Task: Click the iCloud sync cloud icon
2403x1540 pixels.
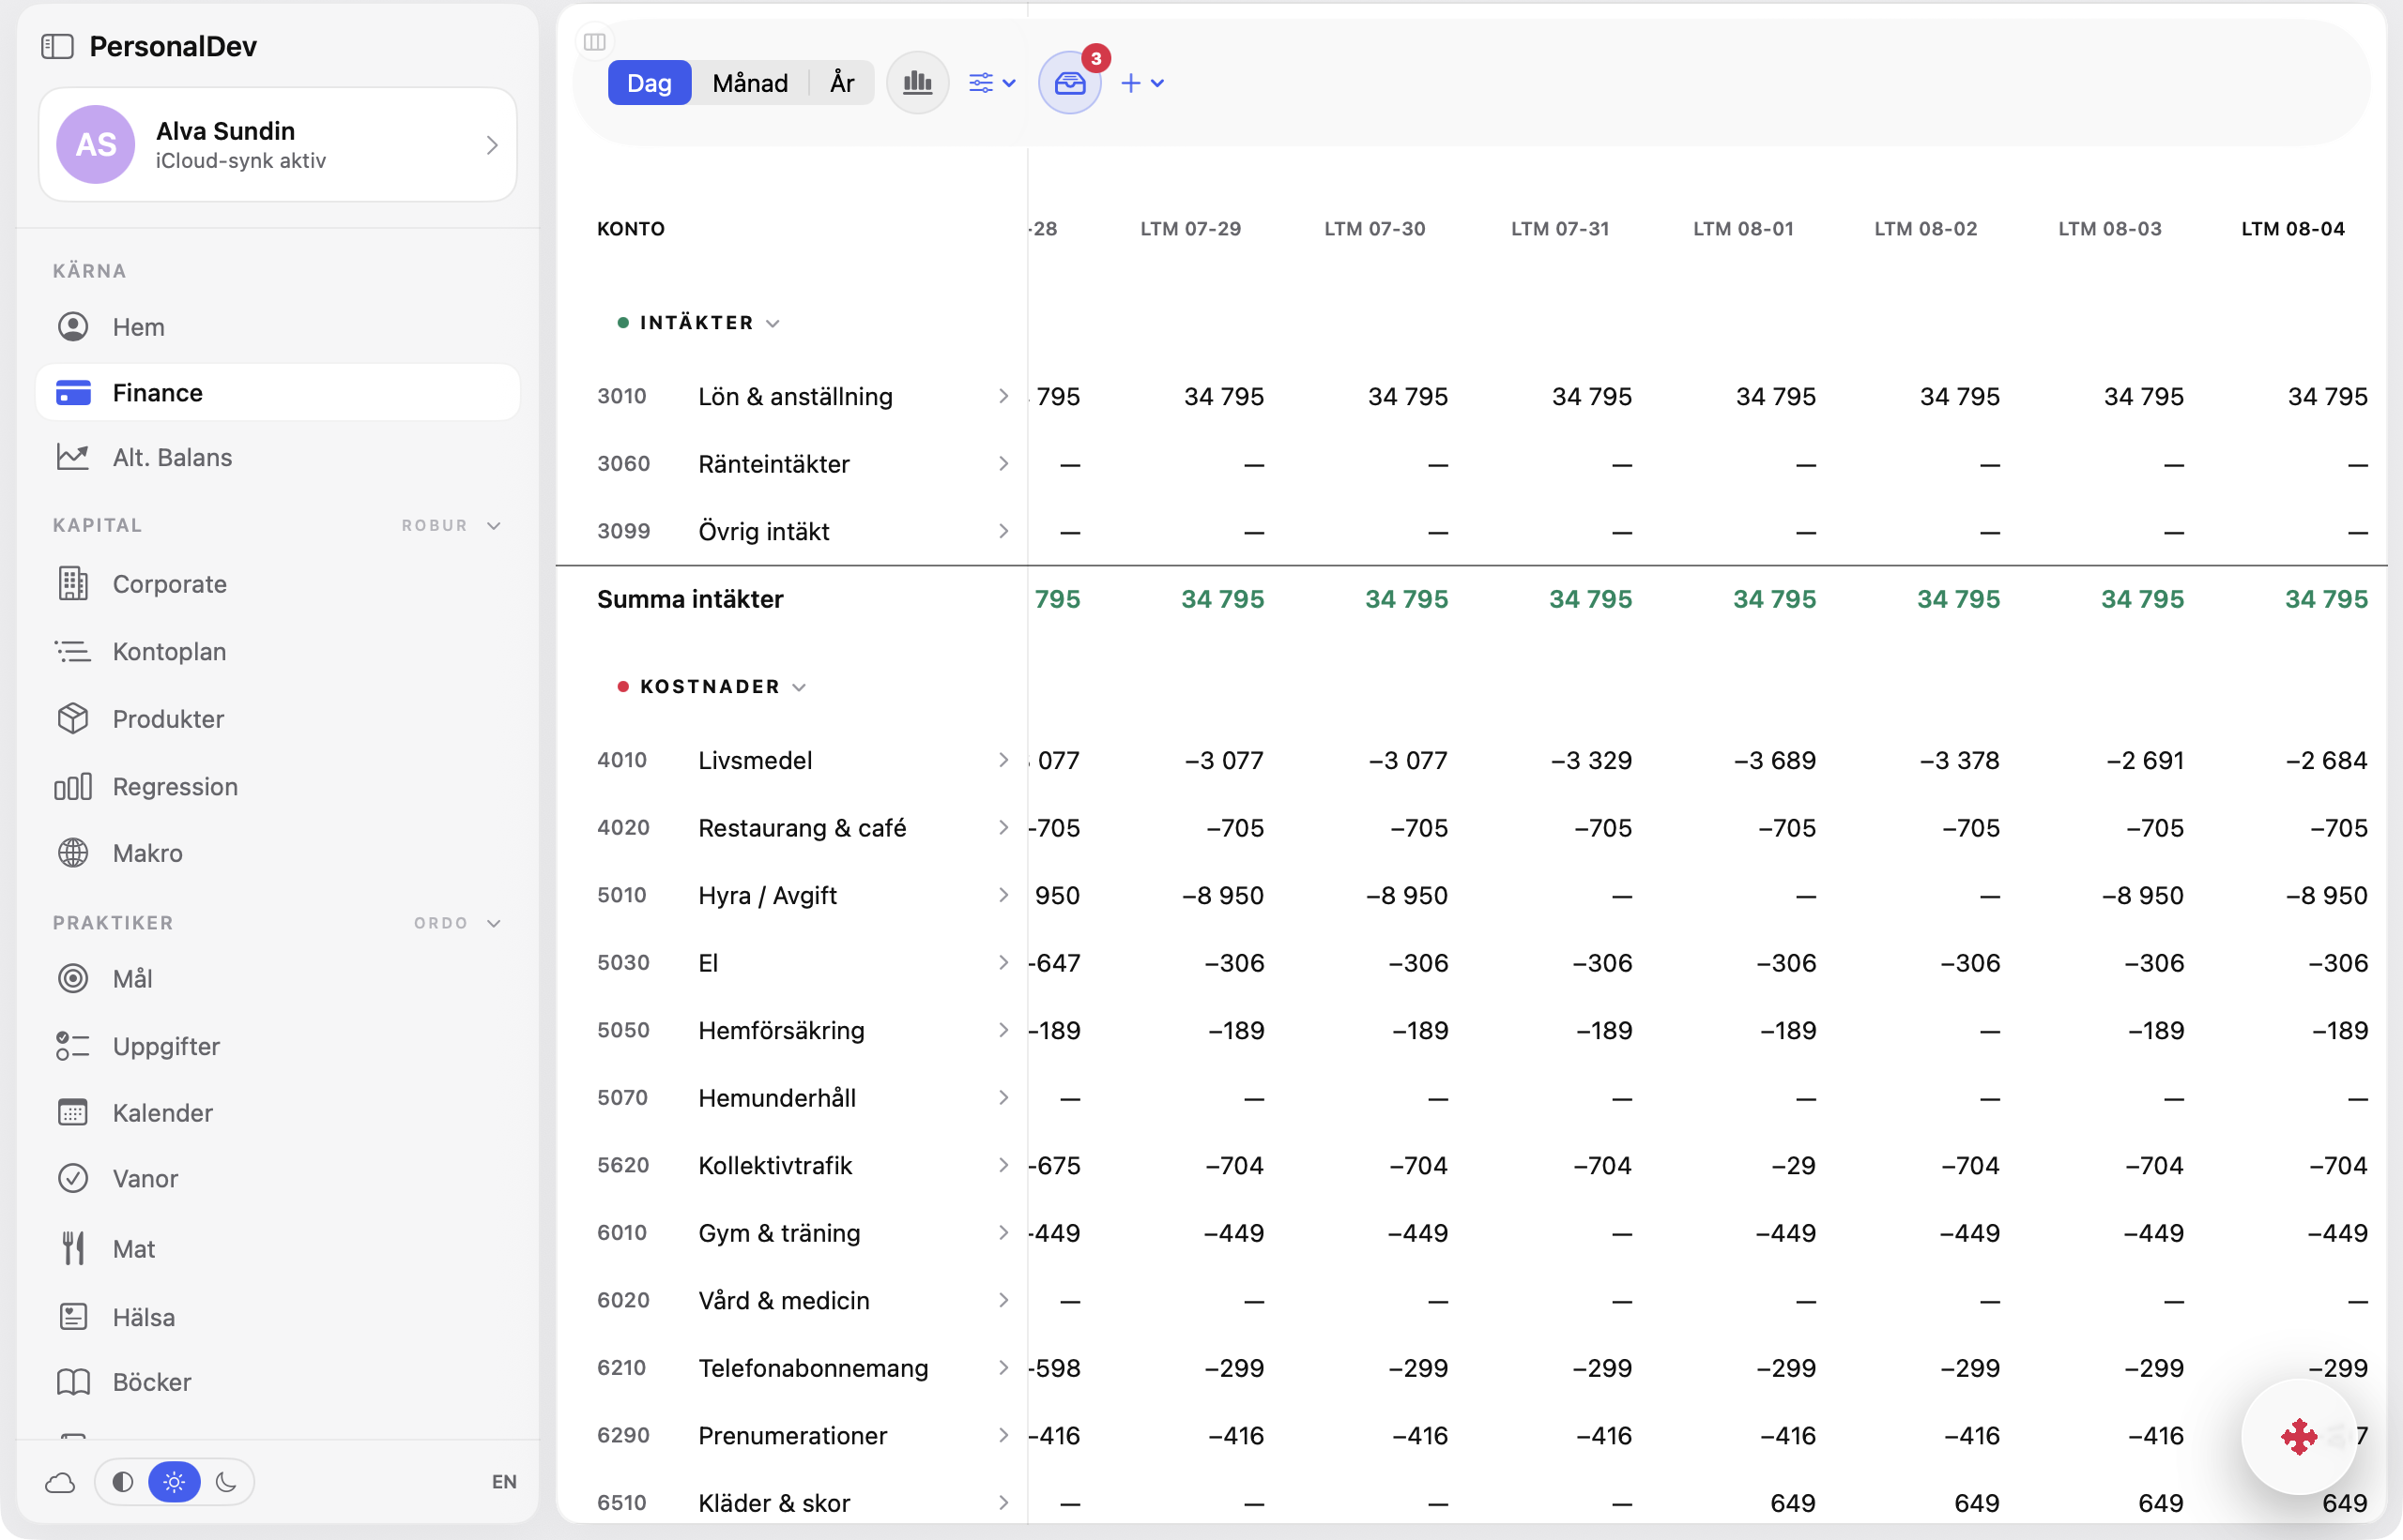Action: [60, 1481]
